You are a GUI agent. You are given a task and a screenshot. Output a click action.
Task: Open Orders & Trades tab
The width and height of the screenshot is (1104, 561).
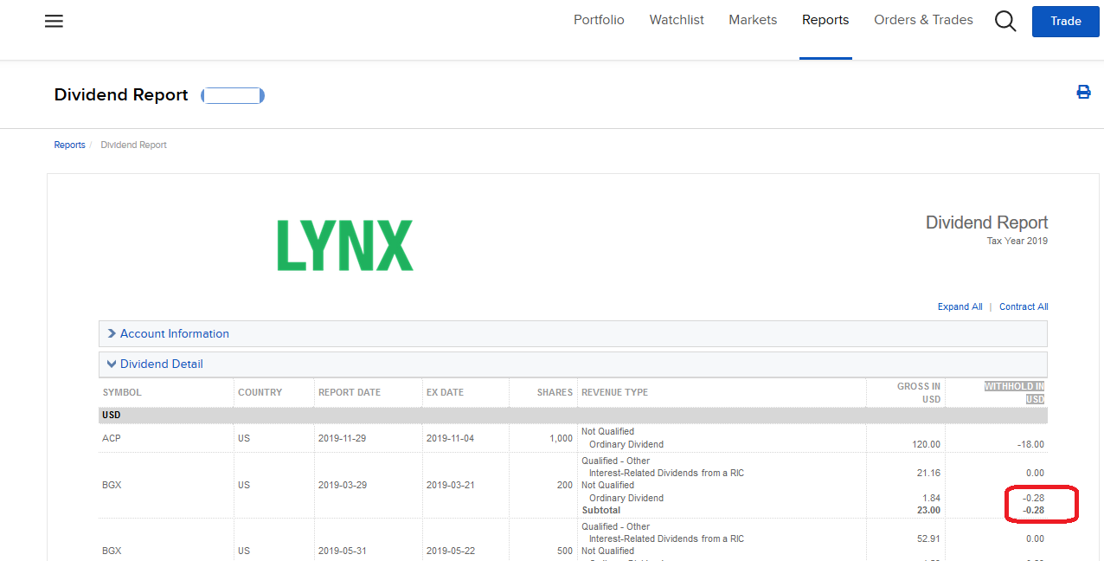(923, 20)
